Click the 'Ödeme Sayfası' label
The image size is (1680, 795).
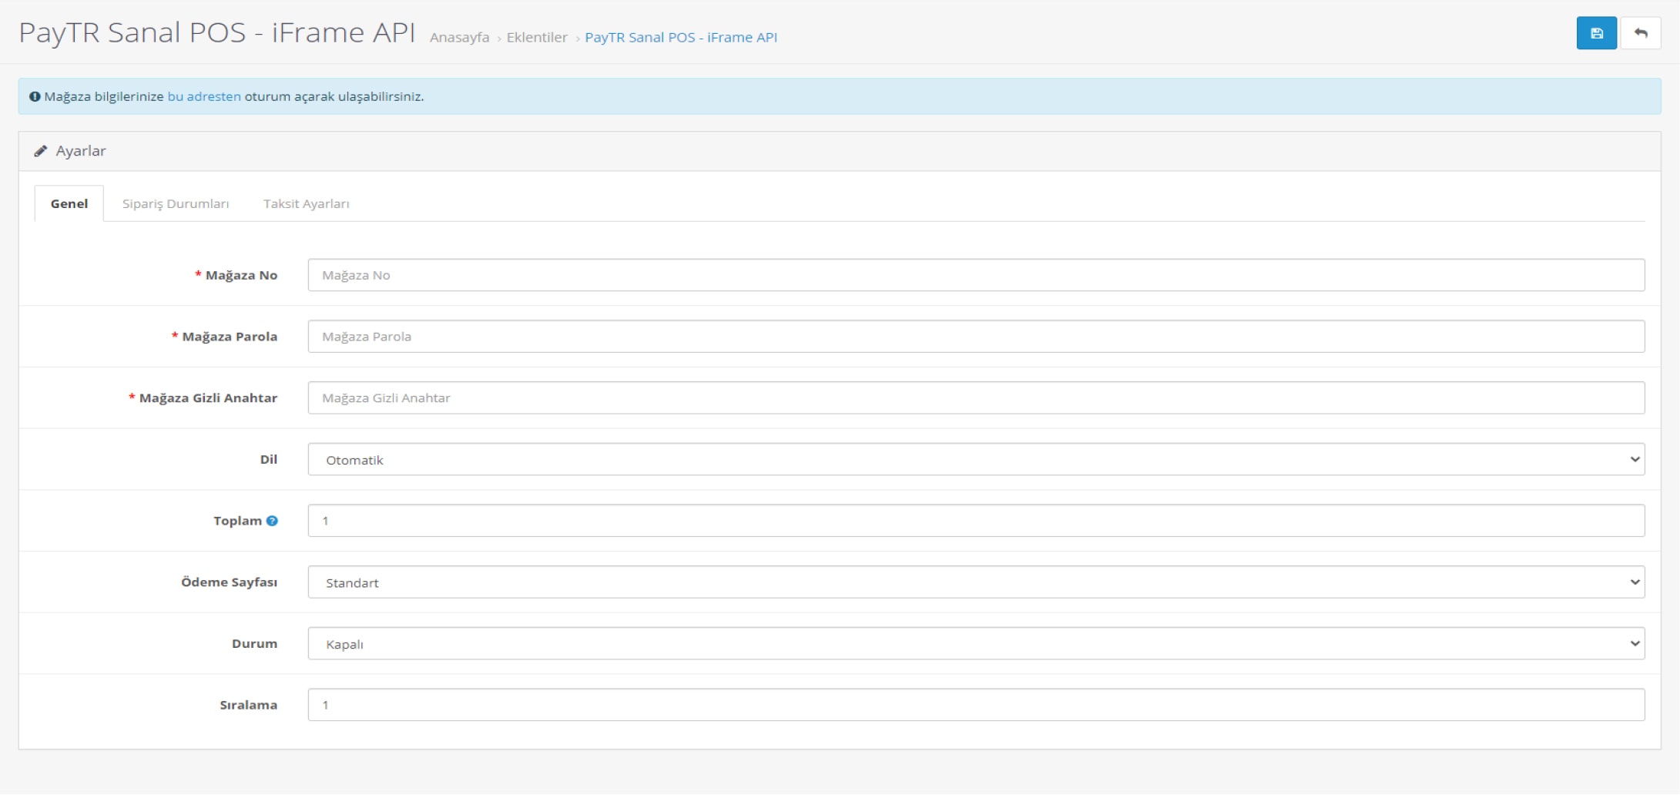tap(229, 582)
